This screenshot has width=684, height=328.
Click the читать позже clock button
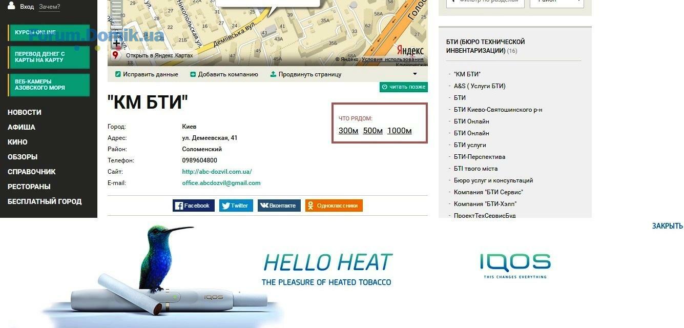(x=404, y=87)
